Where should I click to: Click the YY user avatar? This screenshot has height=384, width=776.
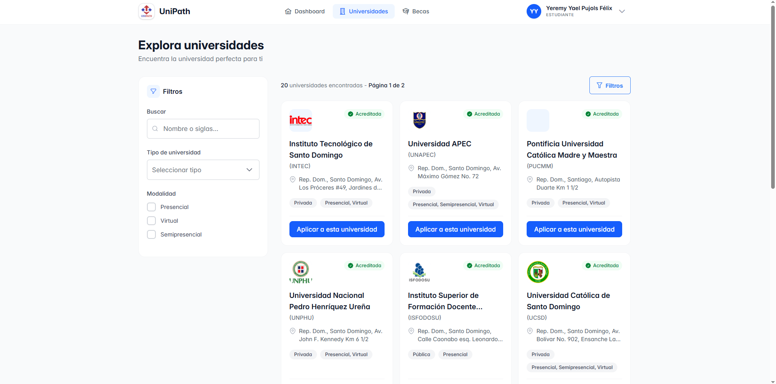[534, 11]
